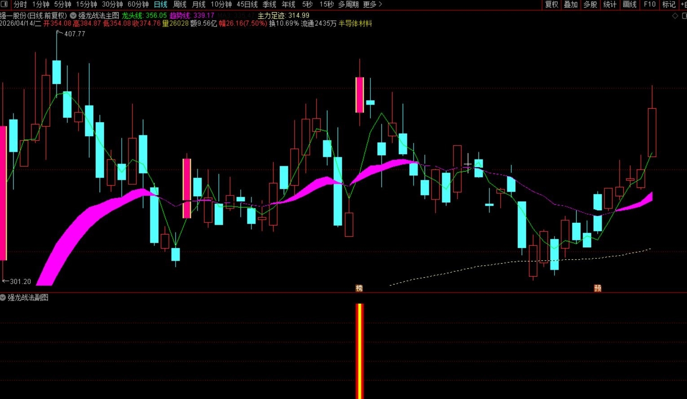
Task: Click the diamond icon at chart's upper right
Action: coord(675,16)
